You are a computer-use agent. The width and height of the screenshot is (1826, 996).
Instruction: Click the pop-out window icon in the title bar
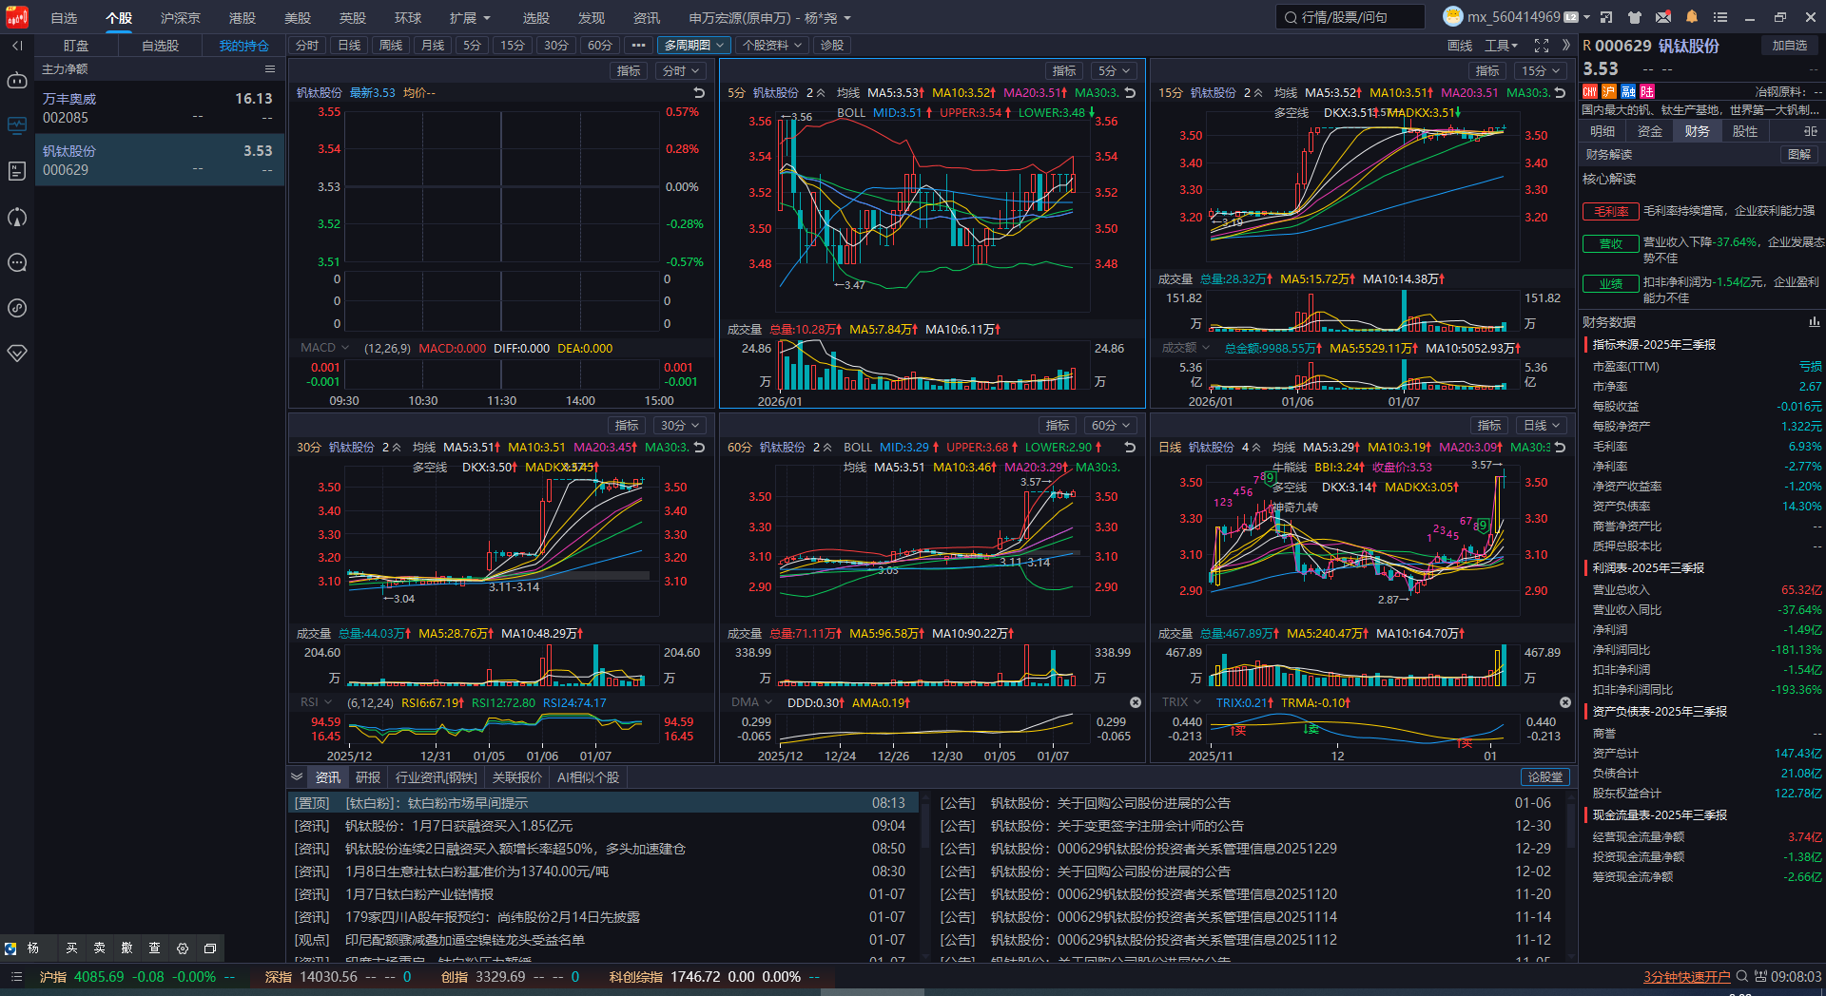(x=1606, y=17)
